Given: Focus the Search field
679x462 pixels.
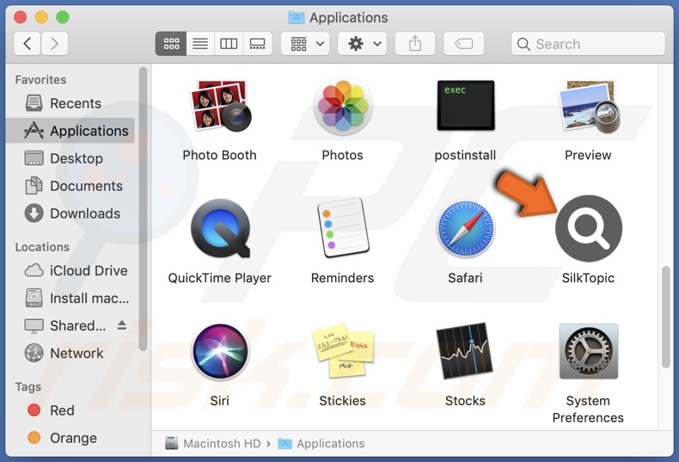Looking at the screenshot, I should click(x=588, y=43).
